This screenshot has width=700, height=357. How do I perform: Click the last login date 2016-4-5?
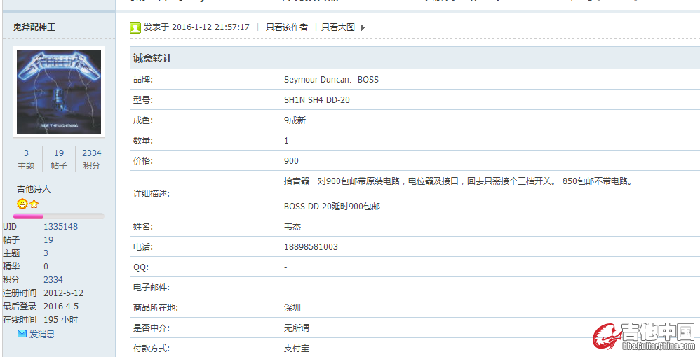tap(61, 307)
